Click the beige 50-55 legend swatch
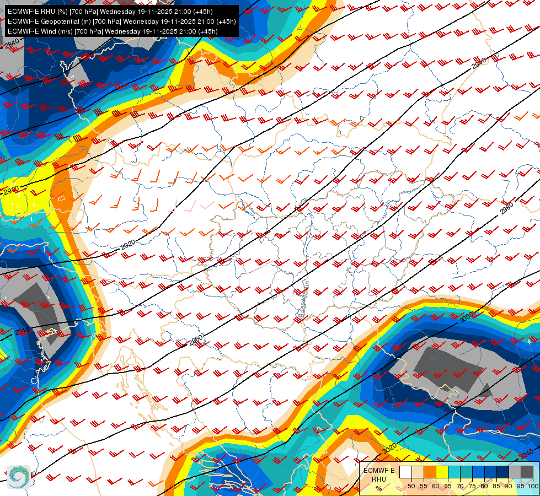The height and width of the screenshot is (496, 540). click(x=418, y=472)
